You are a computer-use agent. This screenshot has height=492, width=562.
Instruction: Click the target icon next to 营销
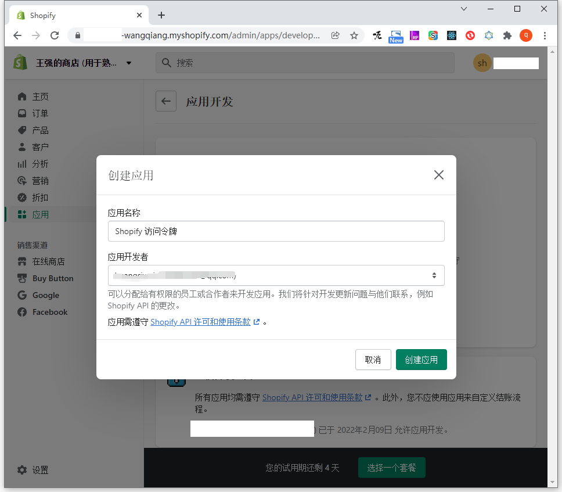pos(22,181)
